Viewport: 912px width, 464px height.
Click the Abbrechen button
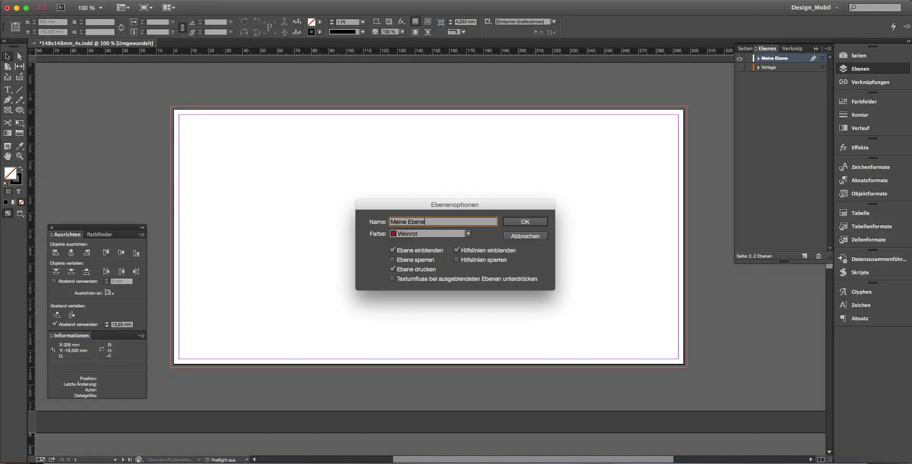(x=525, y=236)
